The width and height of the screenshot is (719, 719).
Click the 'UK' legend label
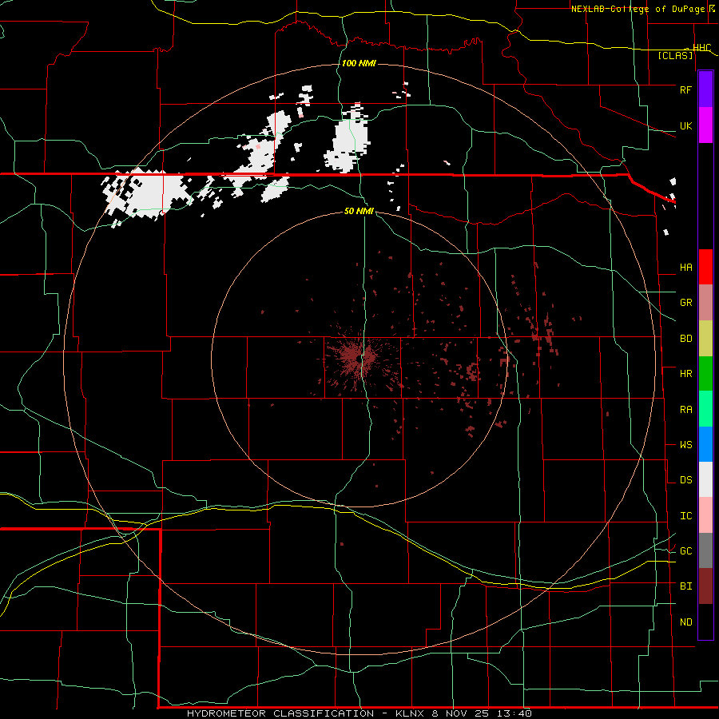point(685,125)
